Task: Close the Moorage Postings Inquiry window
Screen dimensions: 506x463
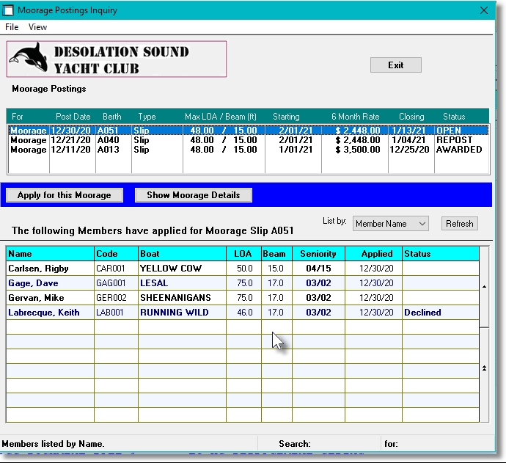Action: [484, 10]
